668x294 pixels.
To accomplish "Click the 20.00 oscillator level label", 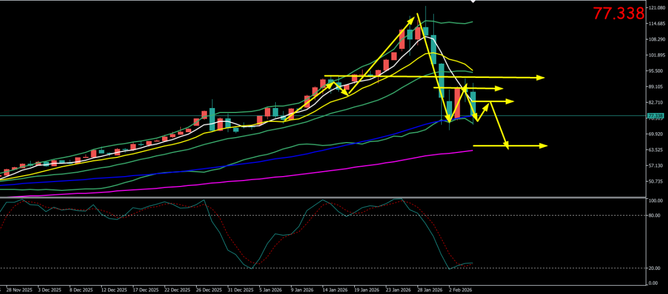I will click(655, 268).
